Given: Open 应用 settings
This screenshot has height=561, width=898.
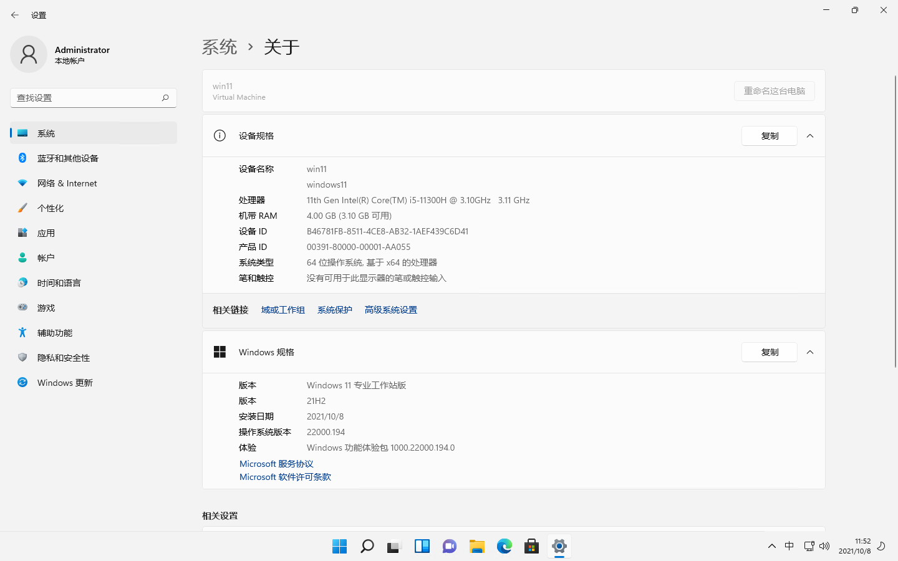Looking at the screenshot, I should click(x=94, y=233).
